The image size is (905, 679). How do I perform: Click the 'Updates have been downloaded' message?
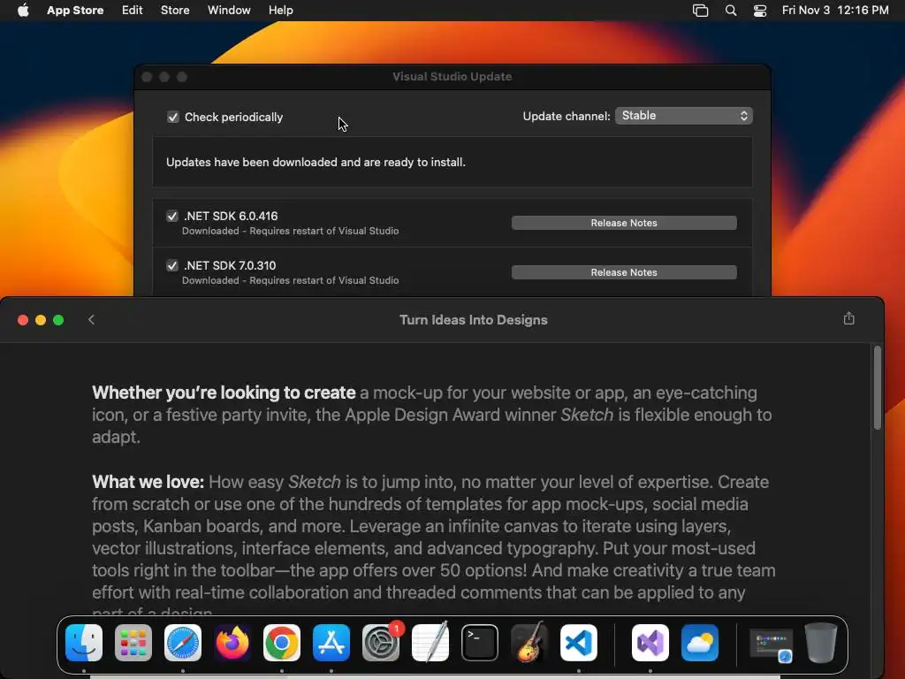point(316,163)
